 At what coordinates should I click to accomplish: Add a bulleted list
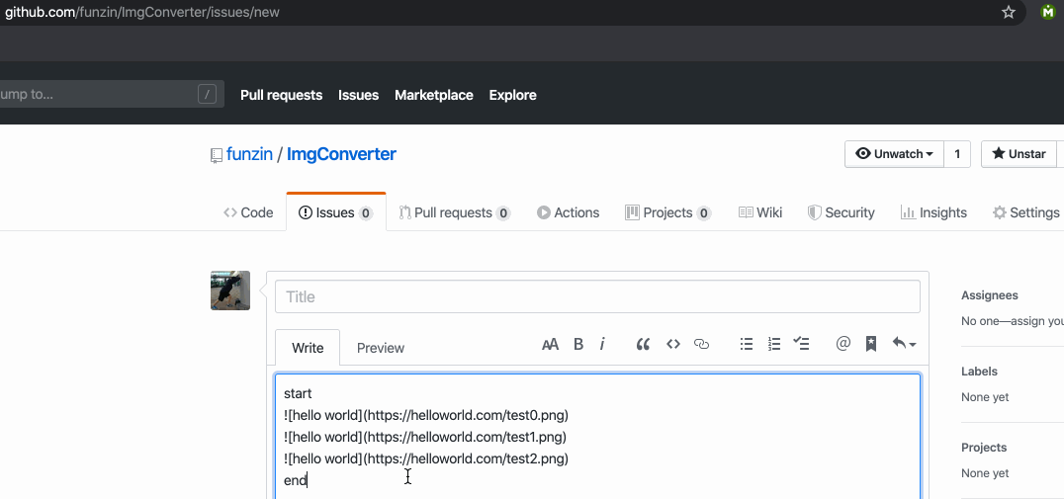click(747, 345)
